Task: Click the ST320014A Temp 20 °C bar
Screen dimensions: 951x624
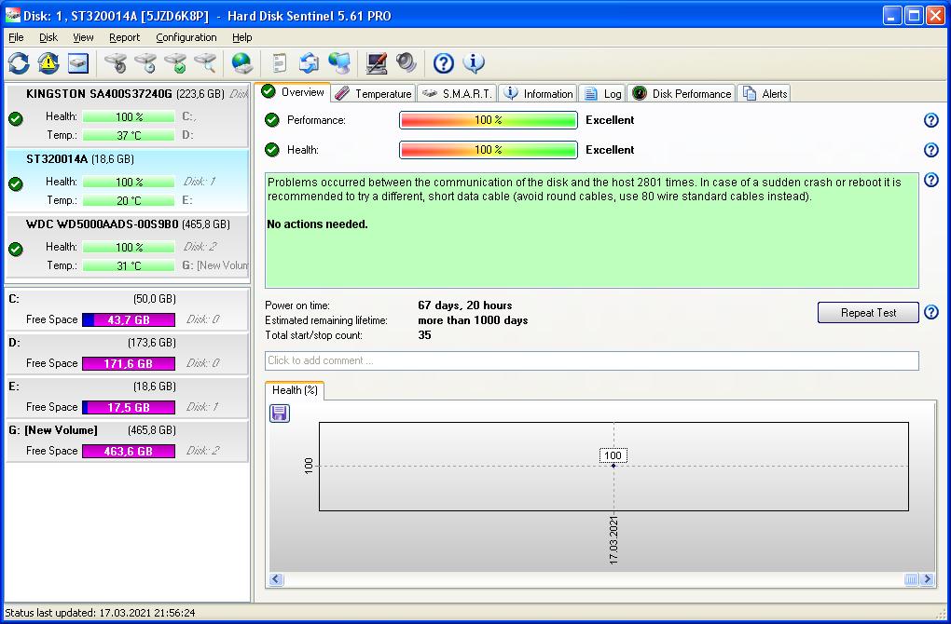Action: click(129, 200)
